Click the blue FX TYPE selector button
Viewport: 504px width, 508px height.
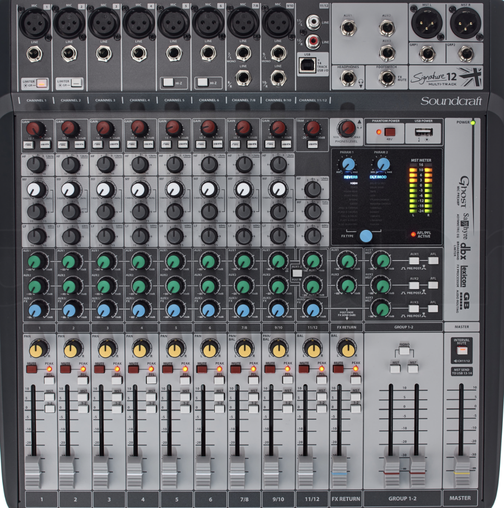pyautogui.click(x=365, y=236)
